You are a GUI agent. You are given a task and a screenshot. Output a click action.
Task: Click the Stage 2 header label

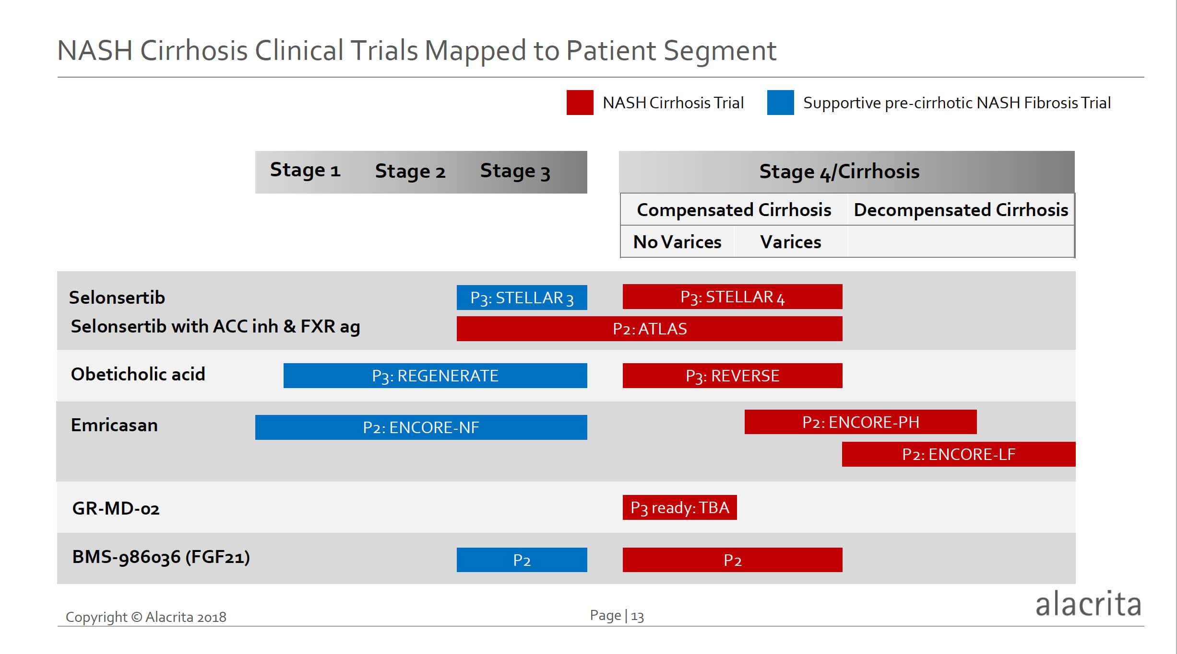click(410, 171)
